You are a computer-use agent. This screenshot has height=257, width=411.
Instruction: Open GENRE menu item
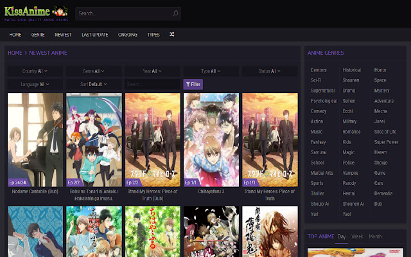pyautogui.click(x=38, y=35)
